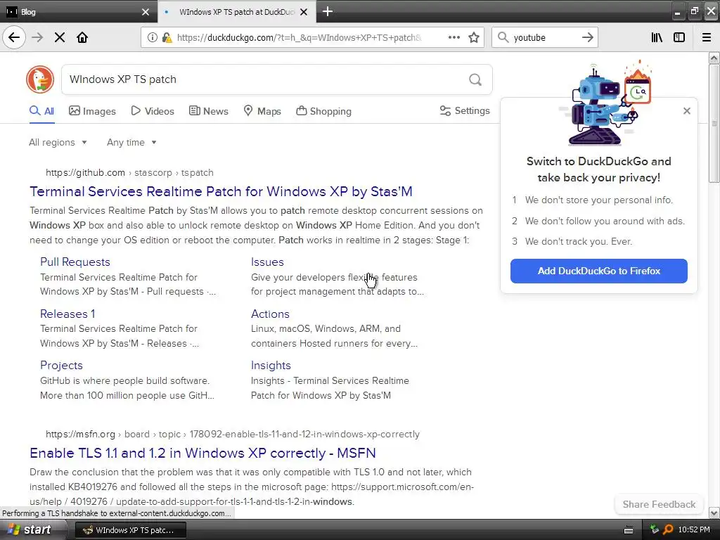The height and width of the screenshot is (540, 720).
Task: Open the home page via house icon
Action: pyautogui.click(x=82, y=37)
